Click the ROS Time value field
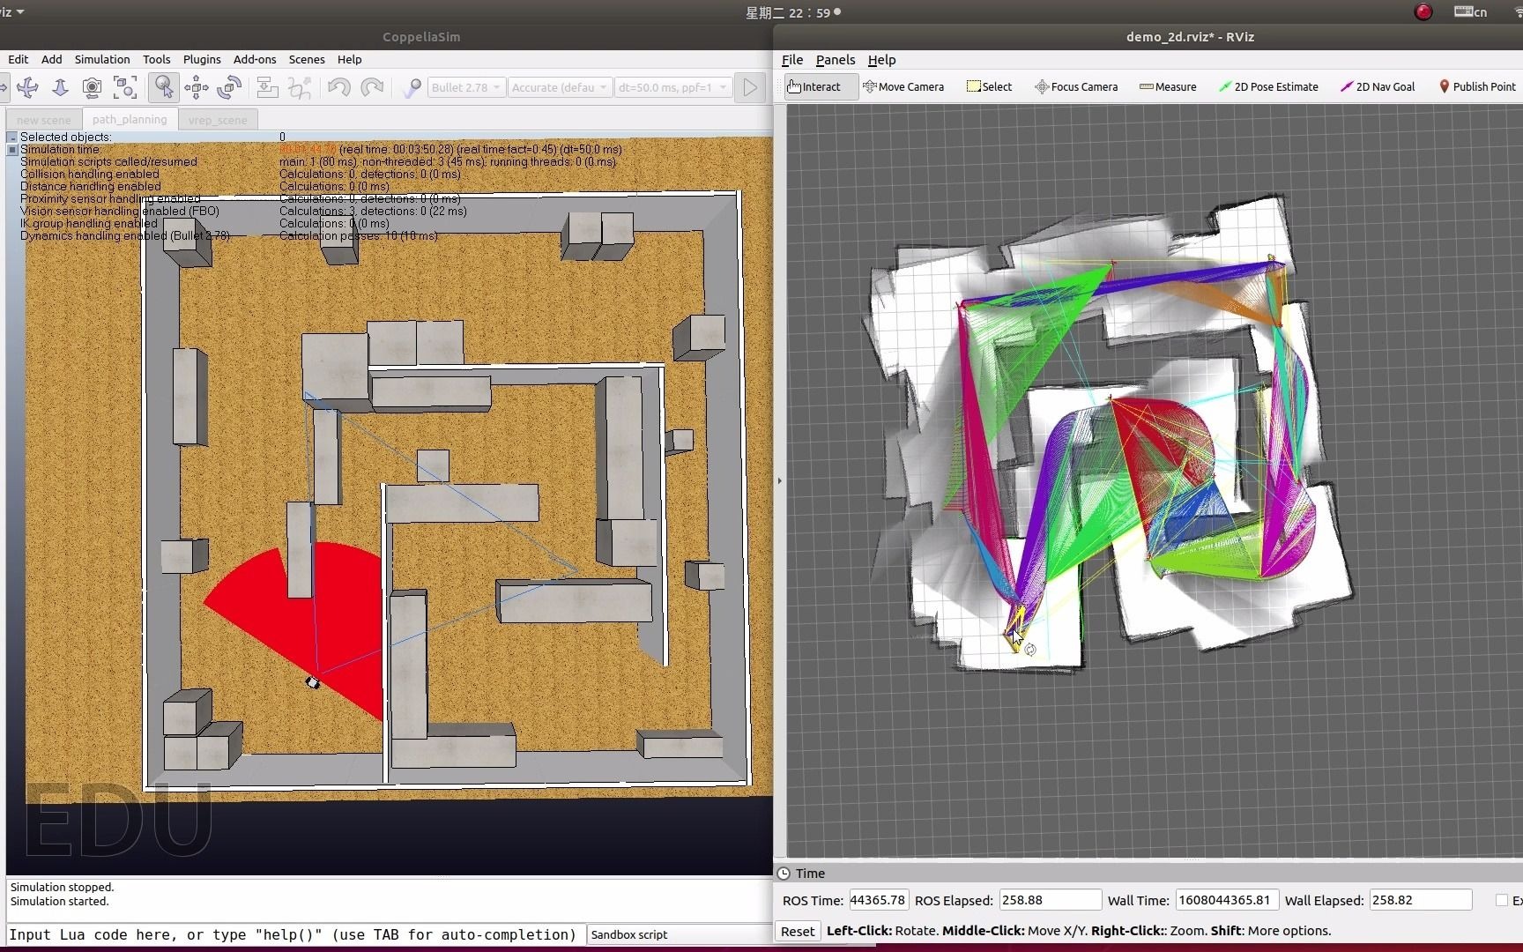Screen dimensions: 1523x952 coord(877,900)
